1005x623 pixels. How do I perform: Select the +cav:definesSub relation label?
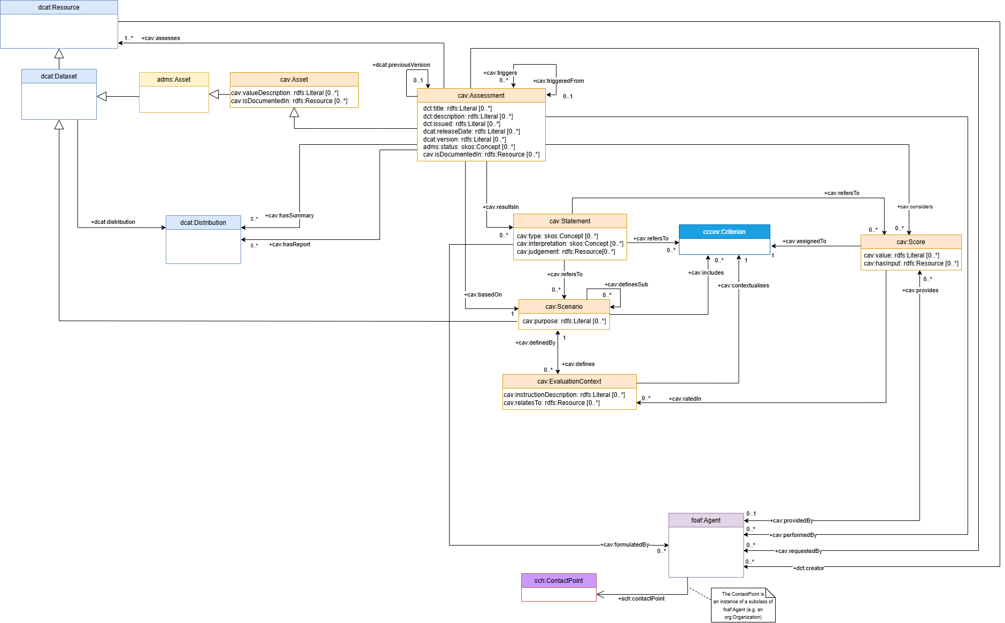[626, 285]
